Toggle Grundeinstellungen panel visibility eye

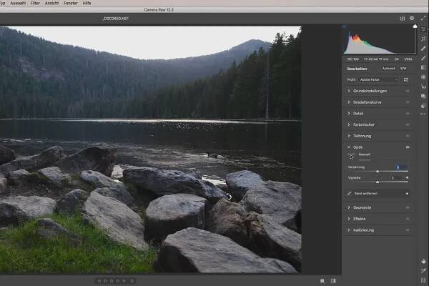408,91
